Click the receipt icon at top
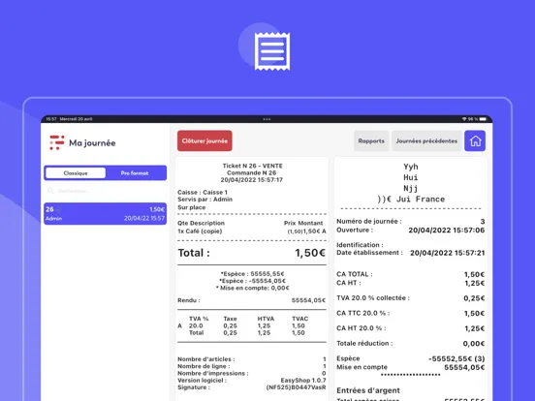This screenshot has width=535, height=401. click(272, 51)
